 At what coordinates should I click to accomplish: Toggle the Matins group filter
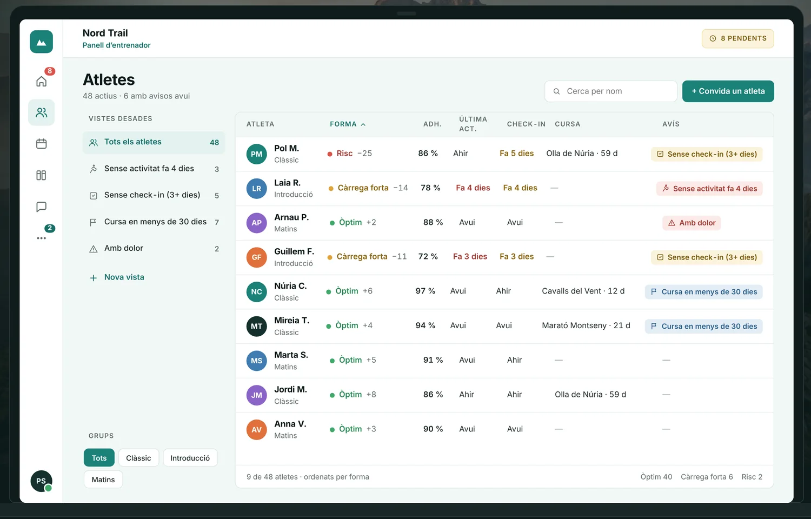tap(103, 480)
